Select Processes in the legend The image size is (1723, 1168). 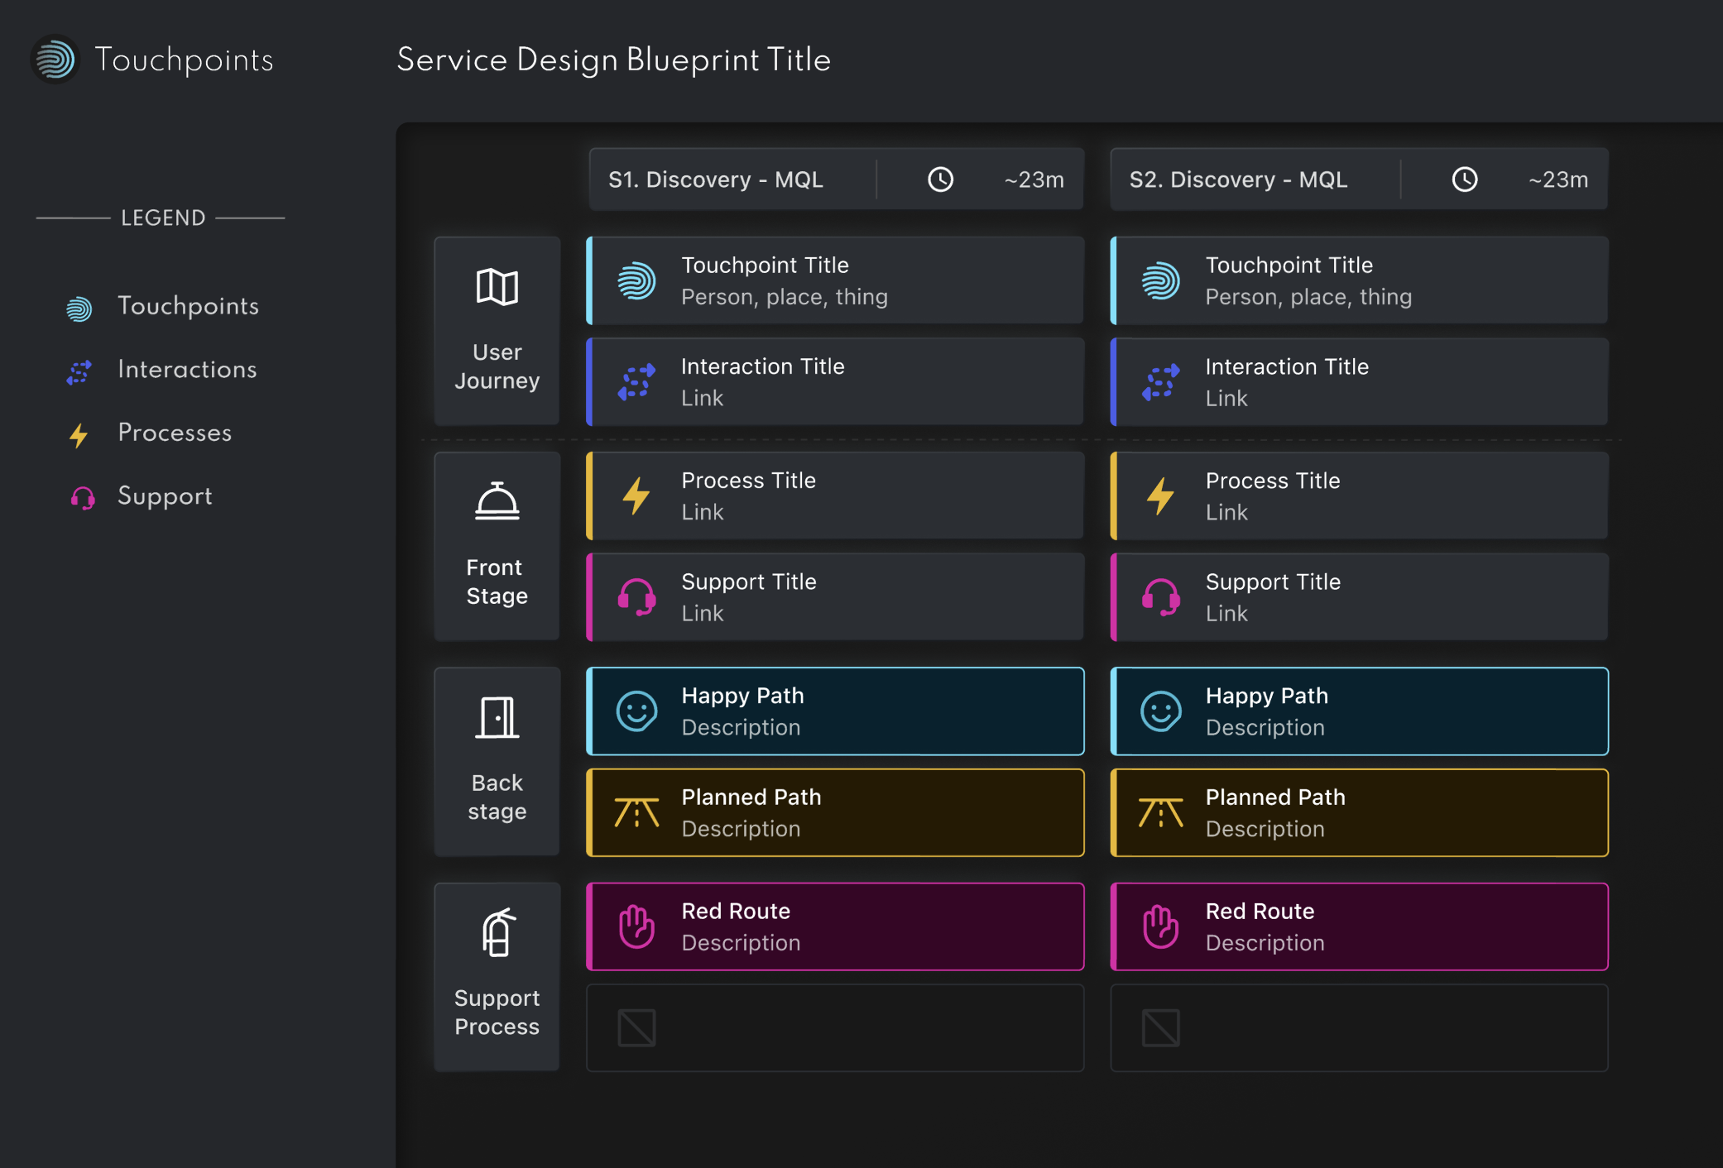pos(174,433)
